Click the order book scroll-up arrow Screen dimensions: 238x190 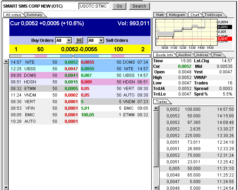click(x=6, y=62)
